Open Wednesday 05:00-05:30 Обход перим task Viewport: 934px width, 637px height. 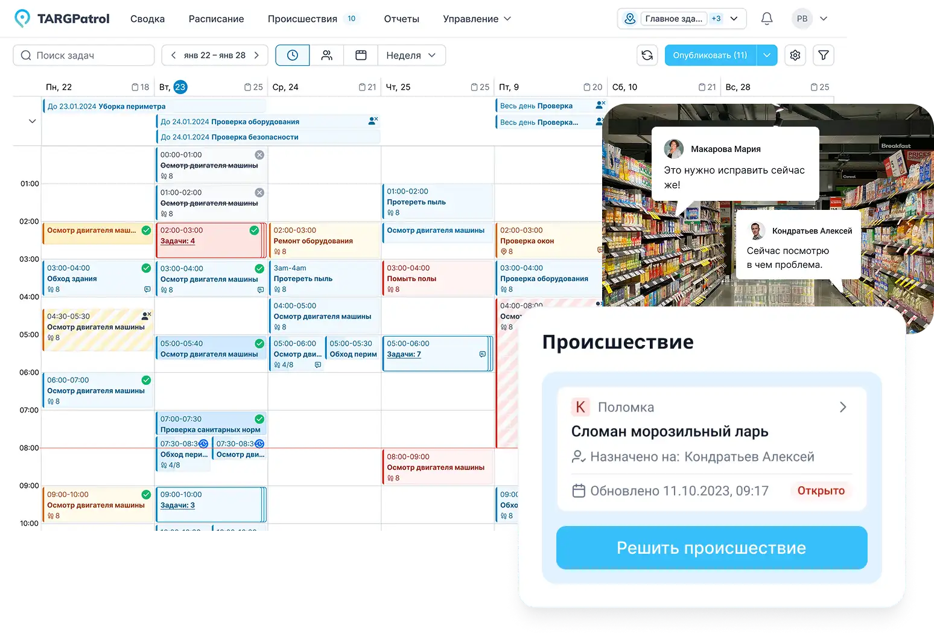(x=353, y=349)
